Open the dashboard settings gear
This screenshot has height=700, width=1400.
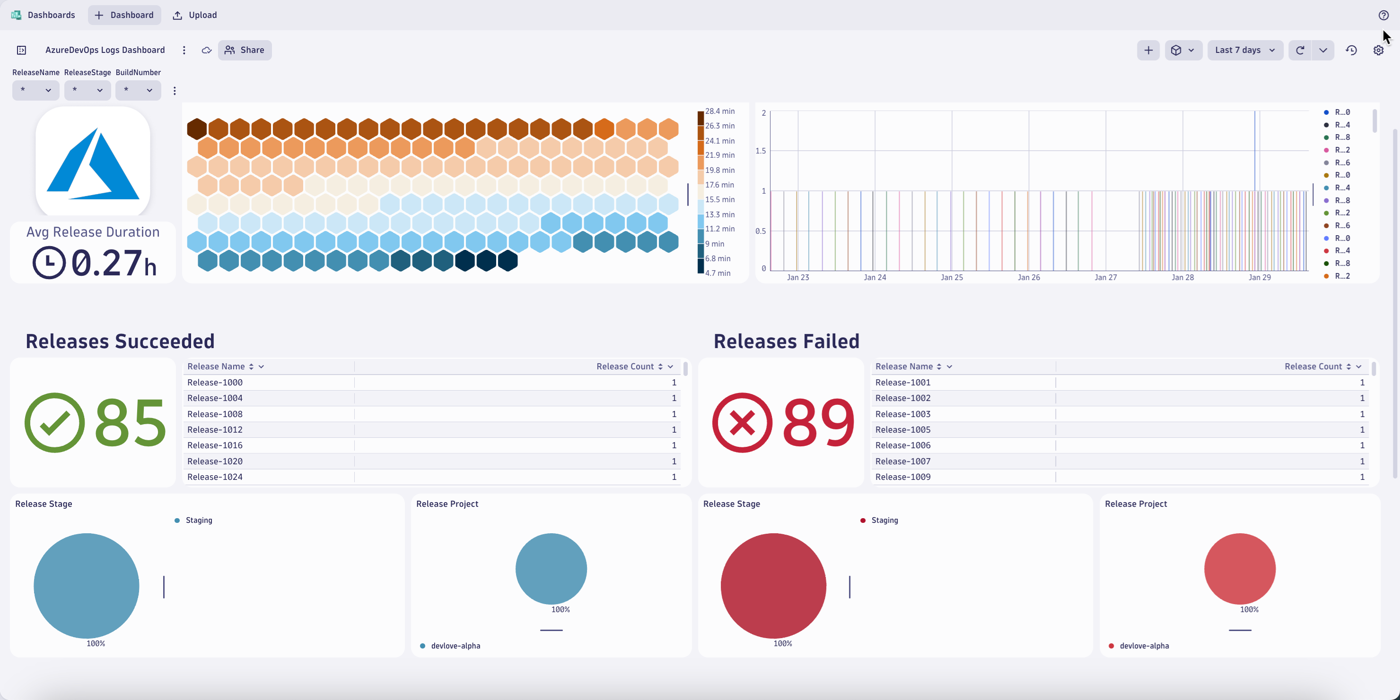click(x=1379, y=50)
